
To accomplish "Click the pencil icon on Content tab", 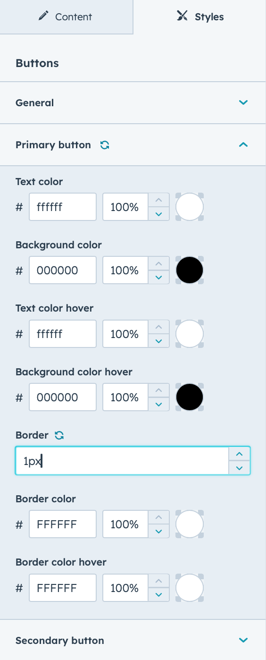I will [x=44, y=17].
